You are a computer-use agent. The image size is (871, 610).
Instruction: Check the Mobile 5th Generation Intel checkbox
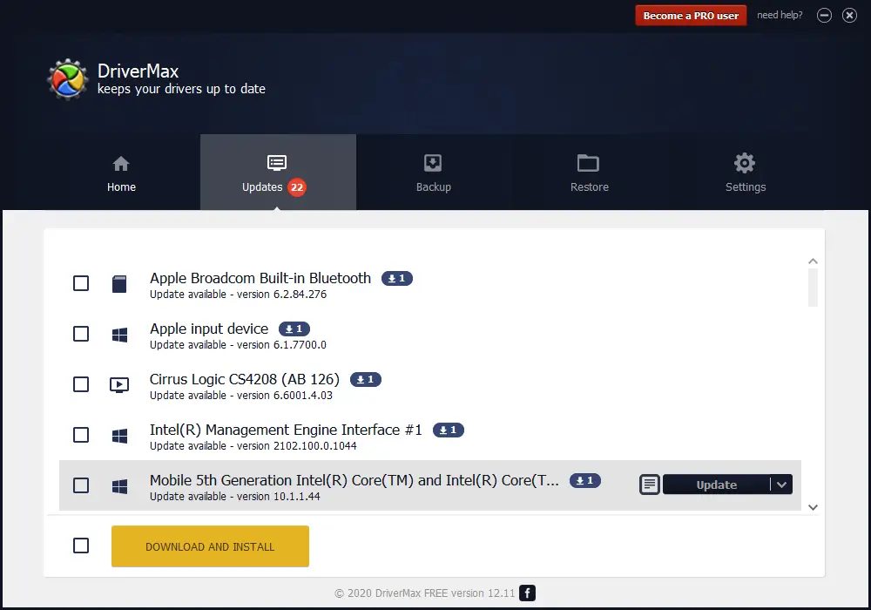81,485
